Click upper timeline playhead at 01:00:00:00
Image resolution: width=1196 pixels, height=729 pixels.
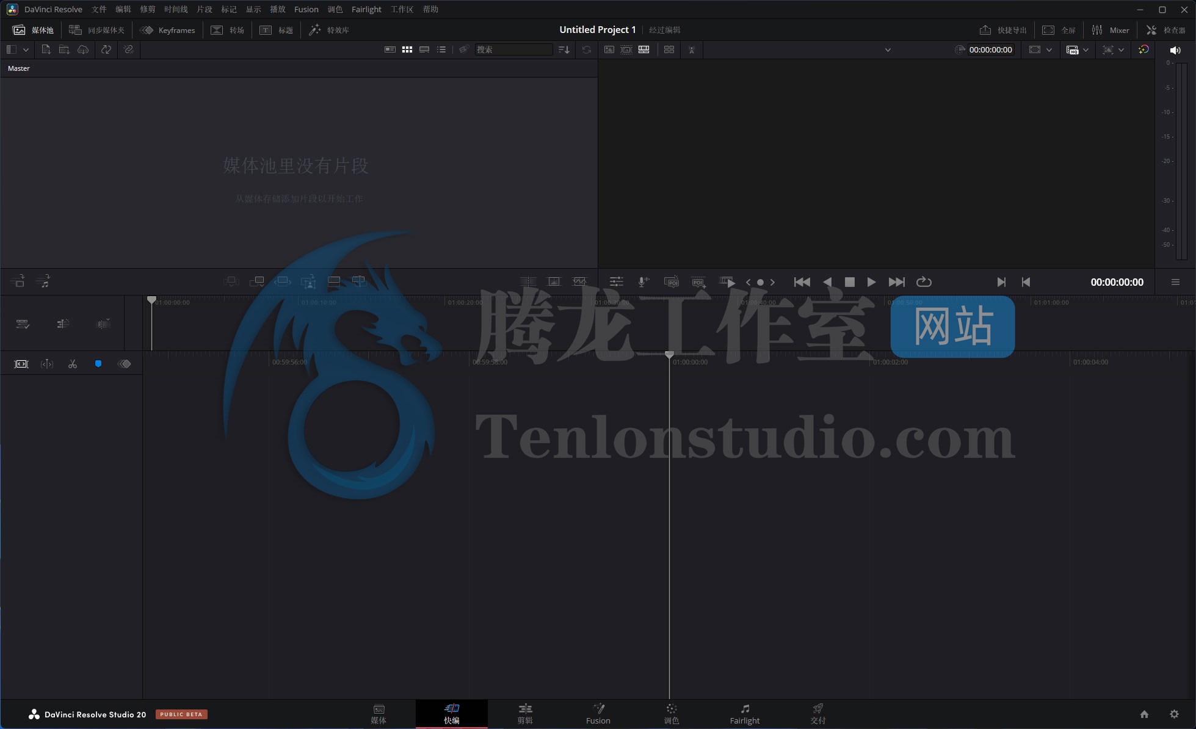tap(151, 300)
